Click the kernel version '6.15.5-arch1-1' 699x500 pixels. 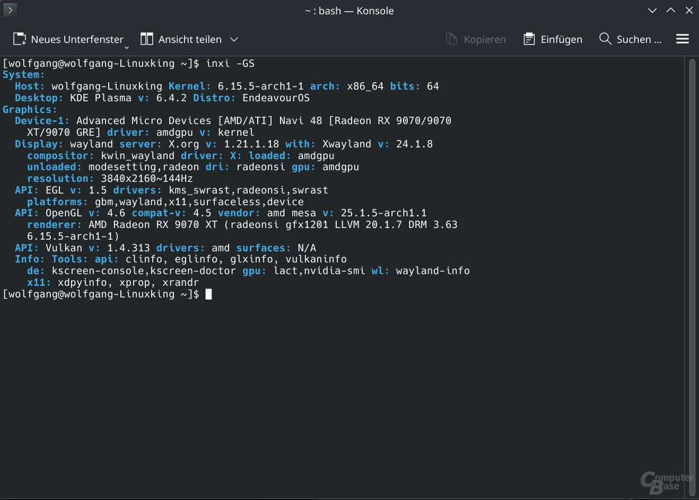coord(260,86)
